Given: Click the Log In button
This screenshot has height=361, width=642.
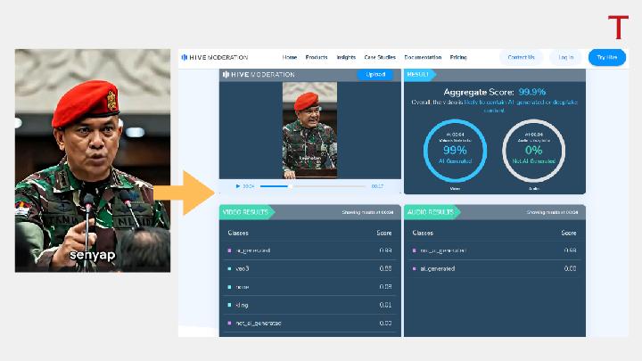Looking at the screenshot, I should pyautogui.click(x=565, y=57).
